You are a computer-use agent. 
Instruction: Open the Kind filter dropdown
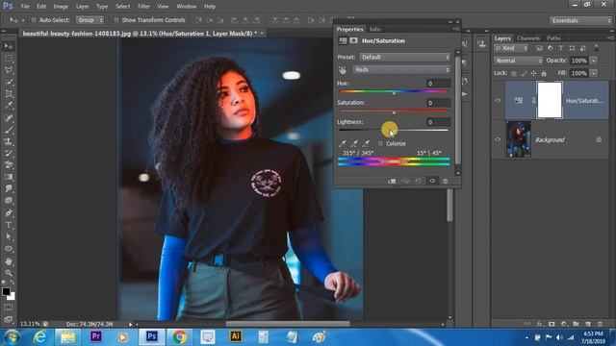[x=511, y=48]
